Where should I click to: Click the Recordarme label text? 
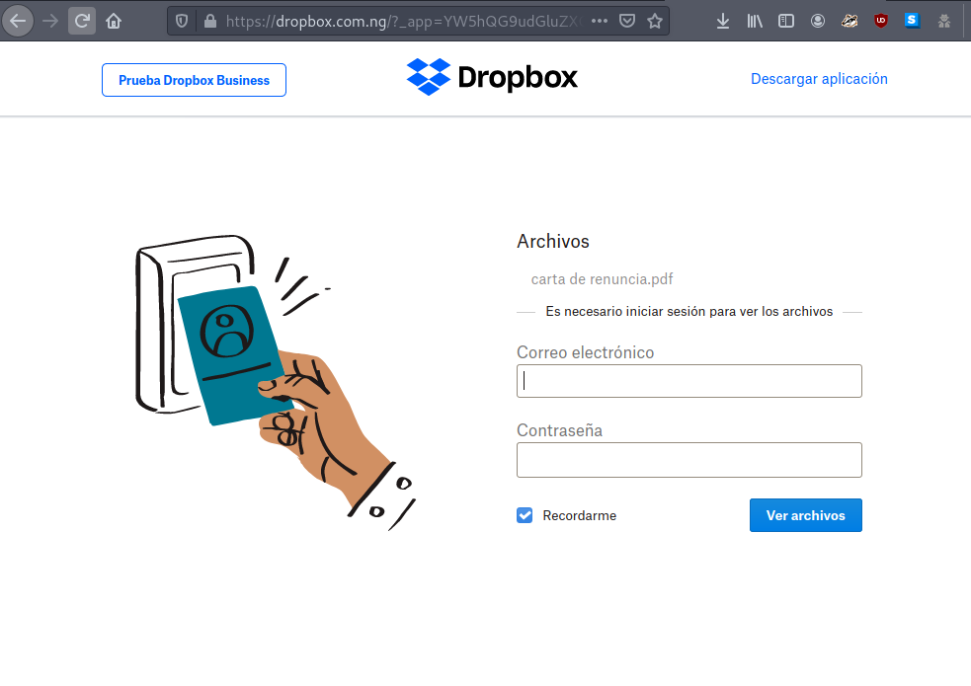tap(580, 515)
